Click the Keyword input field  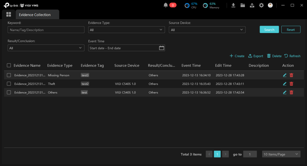click(x=46, y=30)
